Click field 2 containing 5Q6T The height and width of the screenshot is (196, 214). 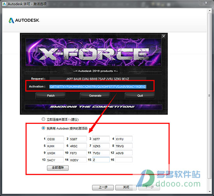(78, 139)
